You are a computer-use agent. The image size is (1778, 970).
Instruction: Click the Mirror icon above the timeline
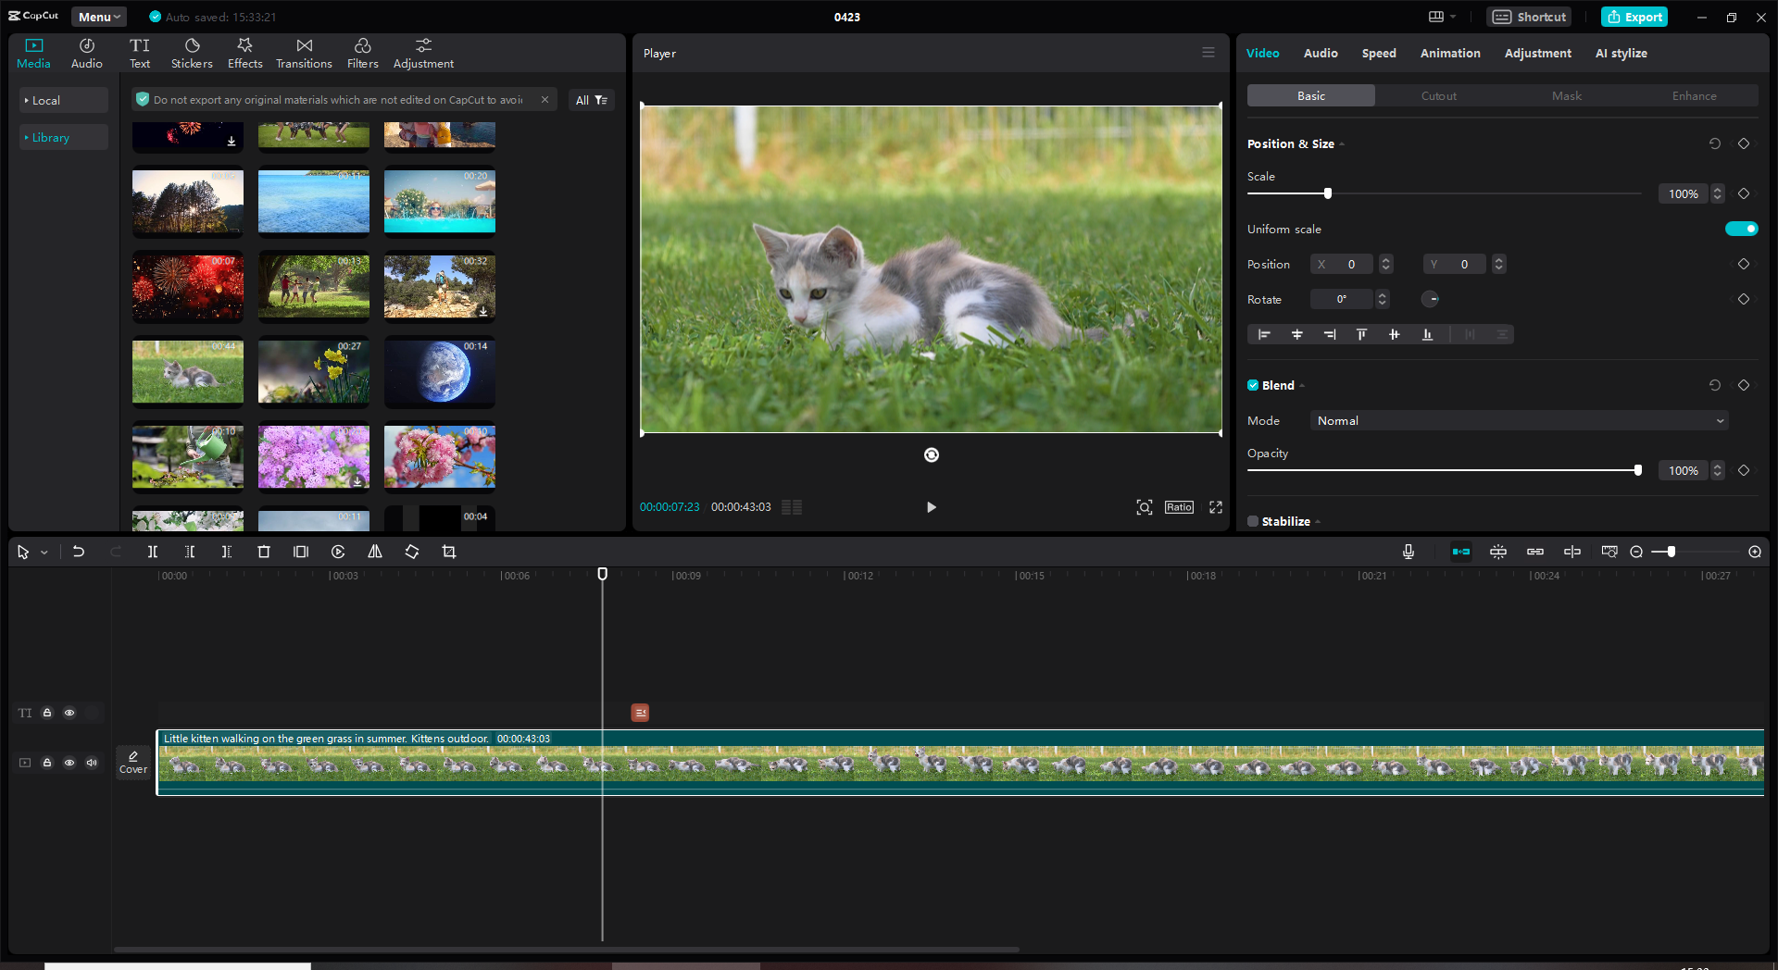pos(374,551)
